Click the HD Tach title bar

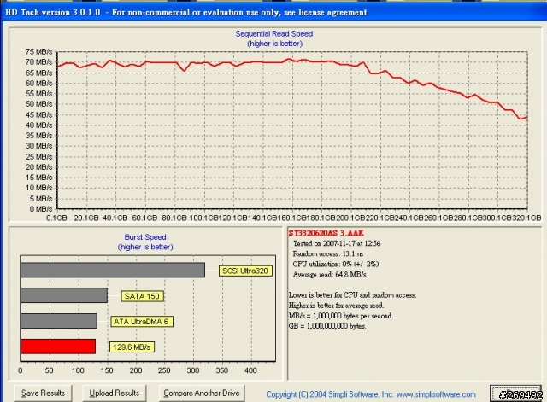pyautogui.click(x=273, y=13)
